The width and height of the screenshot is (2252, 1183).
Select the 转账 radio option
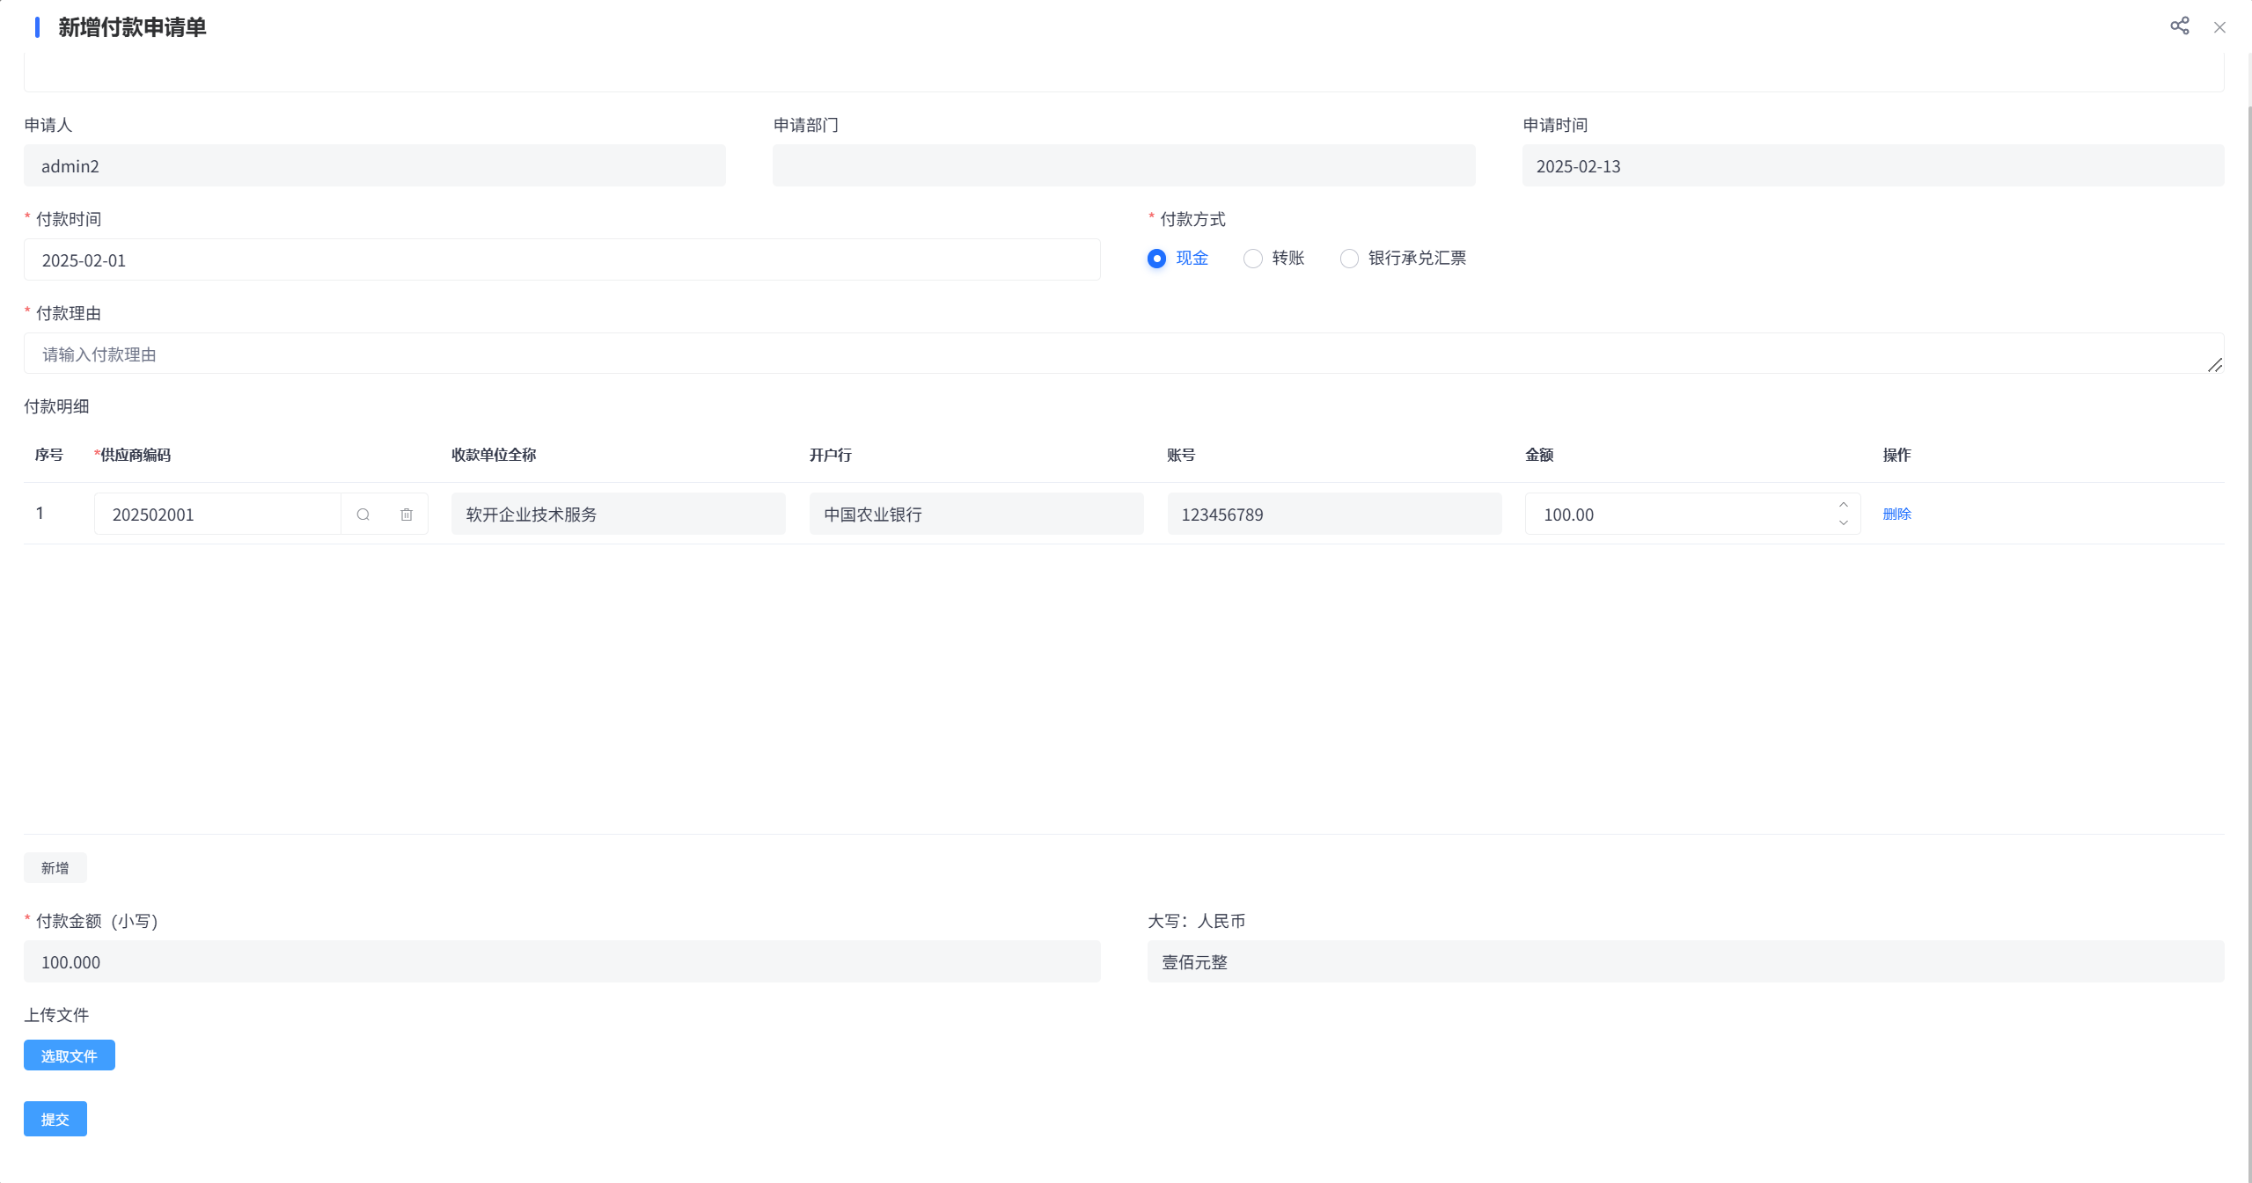1253,259
